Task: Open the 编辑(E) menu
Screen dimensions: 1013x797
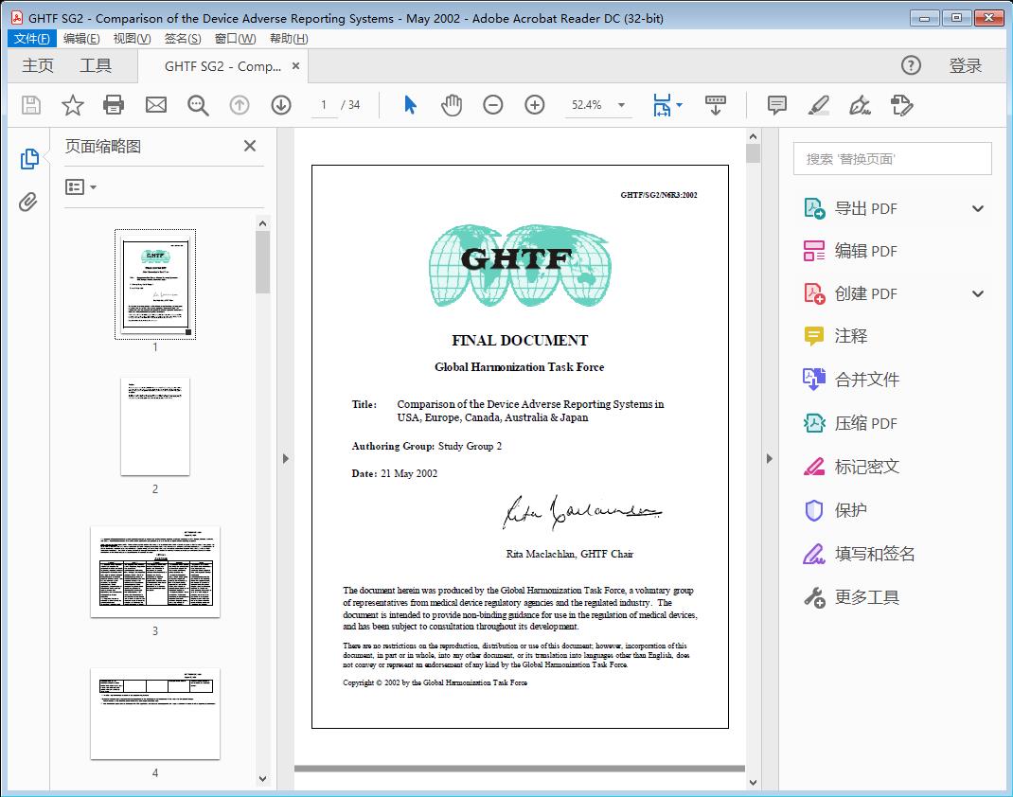Action: (x=81, y=38)
